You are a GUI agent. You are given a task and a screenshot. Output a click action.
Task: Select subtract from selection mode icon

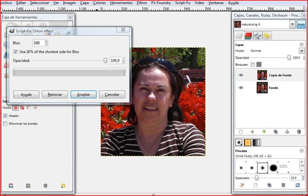pyautogui.click(x=29, y=108)
